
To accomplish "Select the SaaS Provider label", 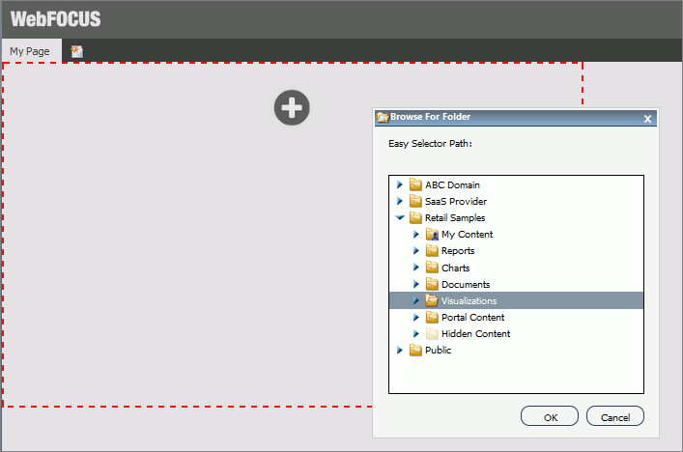I will tap(456, 202).
